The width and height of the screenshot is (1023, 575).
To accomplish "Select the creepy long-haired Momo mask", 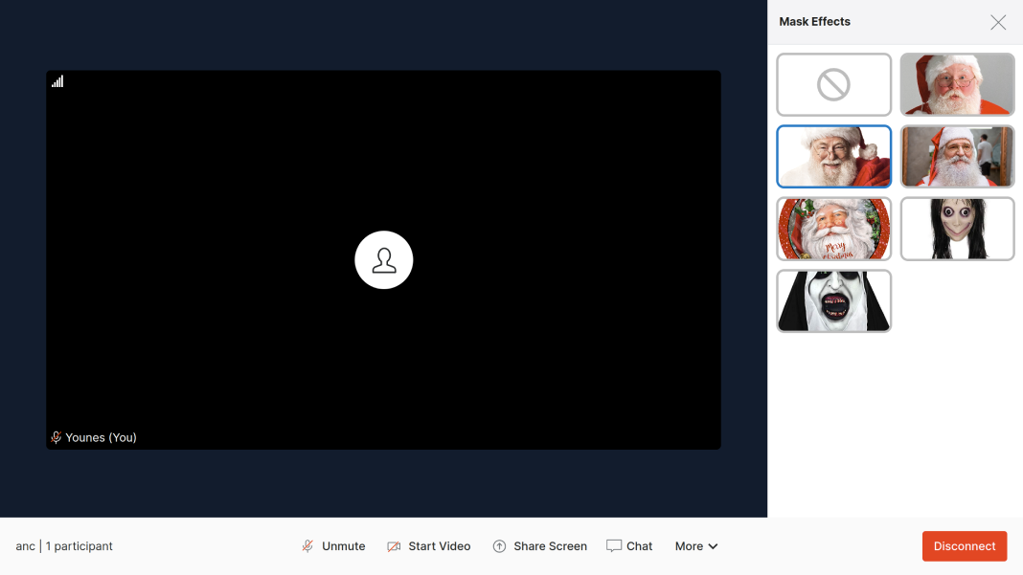I will pos(957,229).
